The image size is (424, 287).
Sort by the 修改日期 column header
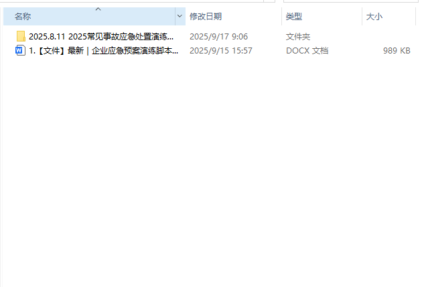coord(206,17)
